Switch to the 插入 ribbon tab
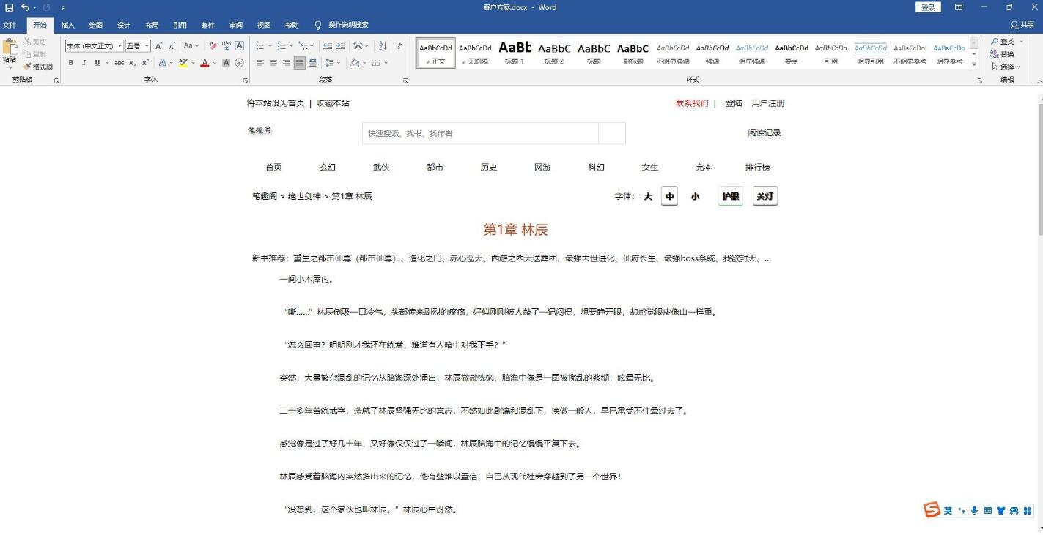Screen dimensions: 1043x535 (68, 25)
